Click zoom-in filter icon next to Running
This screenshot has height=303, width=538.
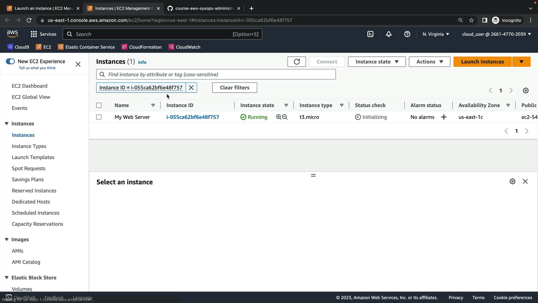coord(279,117)
